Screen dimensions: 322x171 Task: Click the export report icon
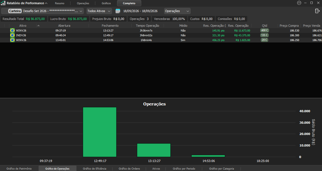(x=317, y=11)
